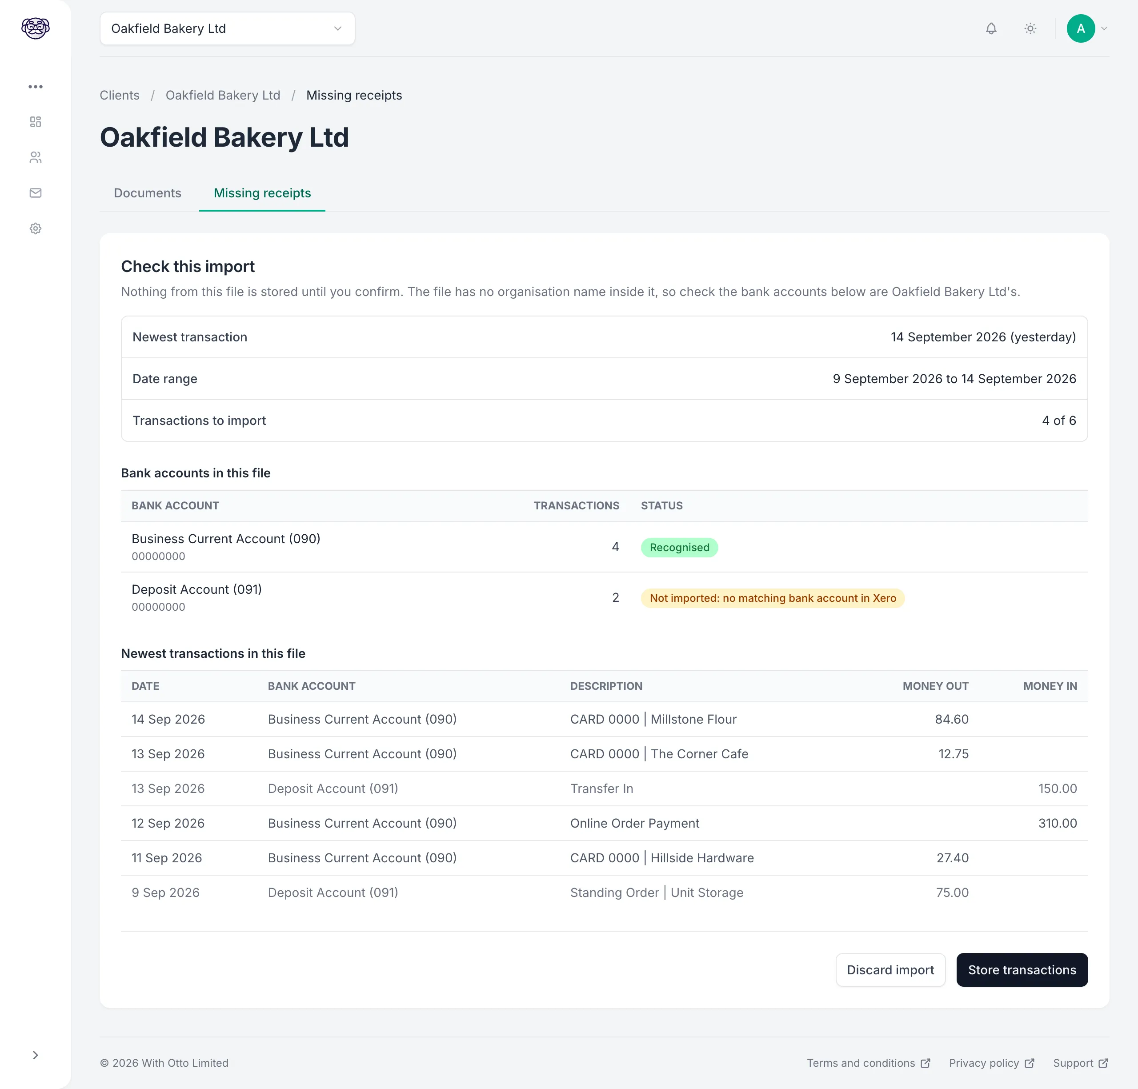Open Privacy policy link
This screenshot has height=1089, width=1138.
992,1063
